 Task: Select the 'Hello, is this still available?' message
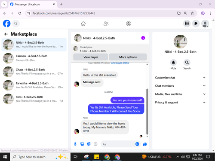pyautogui.click(x=99, y=75)
